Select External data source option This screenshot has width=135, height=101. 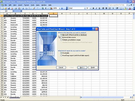tap(68, 37)
